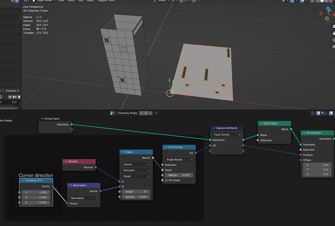
Task: Open the Add menu in viewport
Action: click(x=81, y=1)
